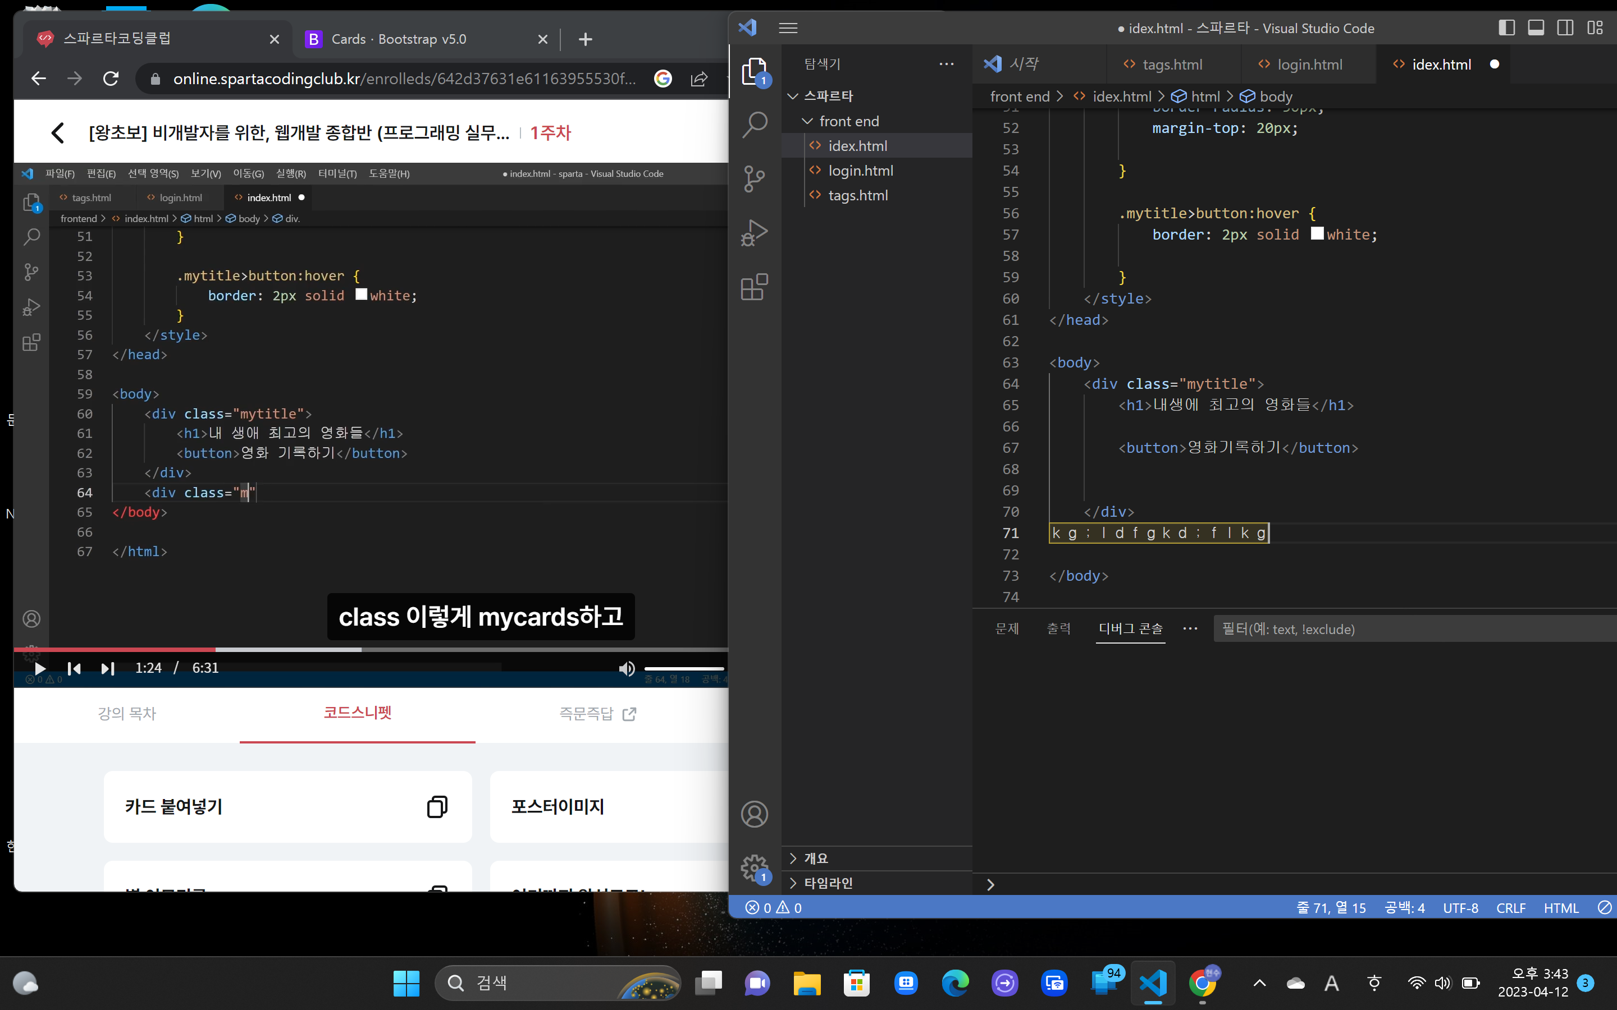
Task: Open the VS Code Explorer view
Action: pyautogui.click(x=755, y=71)
